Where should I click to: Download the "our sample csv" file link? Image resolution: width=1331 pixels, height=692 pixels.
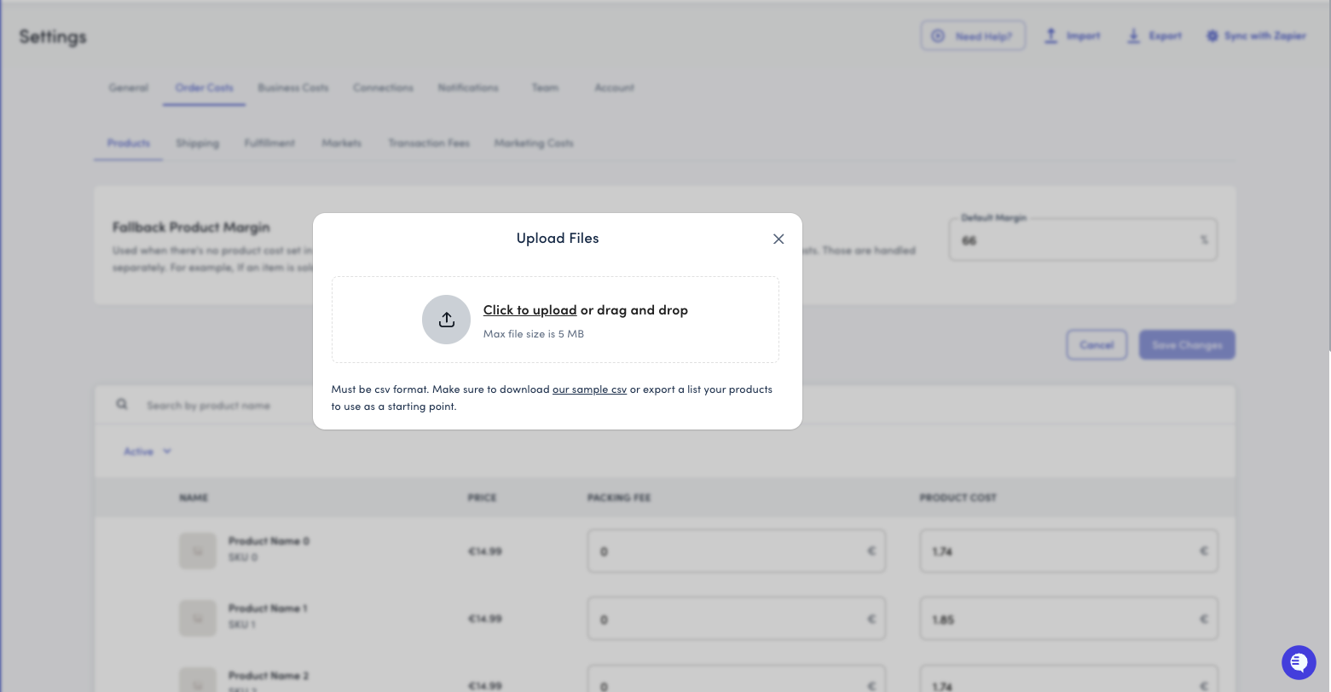pyautogui.click(x=589, y=389)
